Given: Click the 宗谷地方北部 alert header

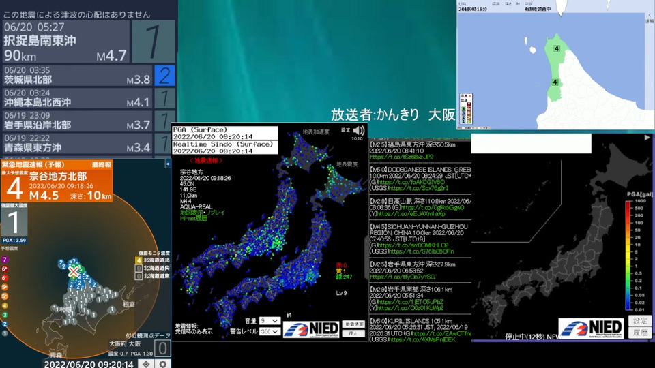Looking at the screenshot, I should pyautogui.click(x=58, y=176).
